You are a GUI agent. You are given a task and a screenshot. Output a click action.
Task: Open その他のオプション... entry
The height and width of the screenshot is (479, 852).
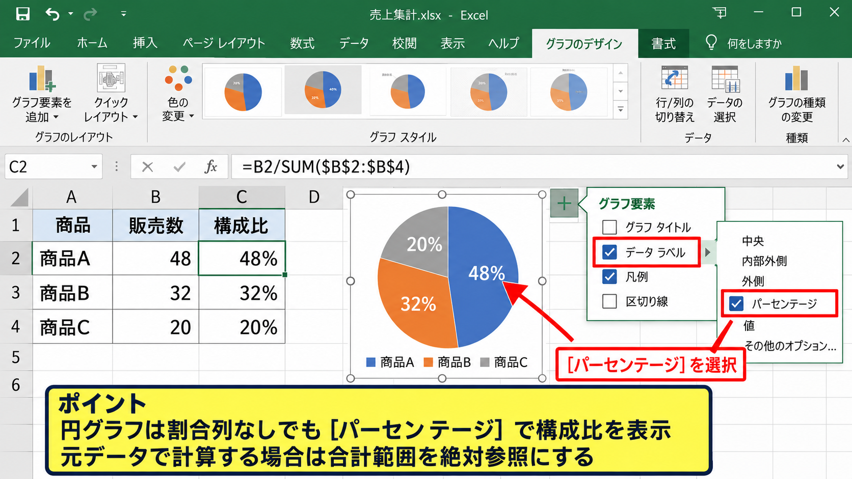[x=790, y=346]
